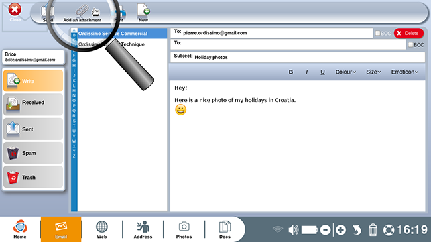Click the empty second To field
Screen dimensions: 431x242
[x=288, y=44]
